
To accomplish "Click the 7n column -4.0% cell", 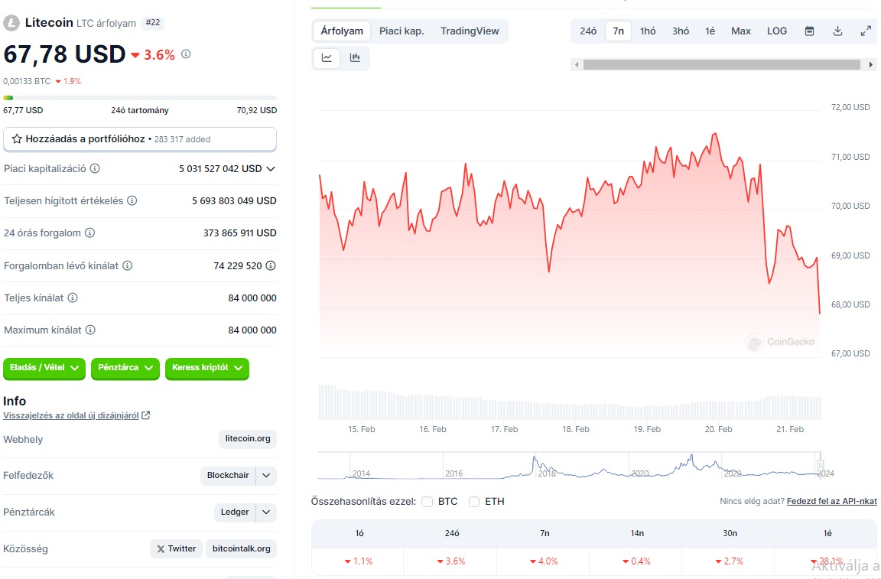I will tap(544, 561).
